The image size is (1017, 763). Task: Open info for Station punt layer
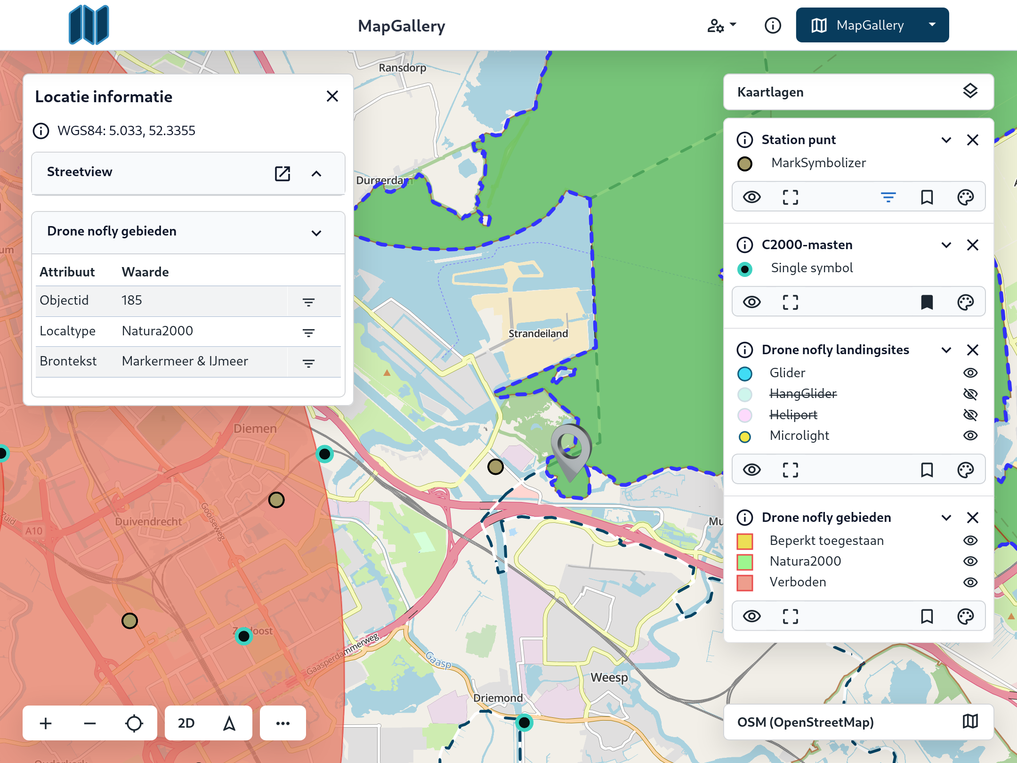(745, 140)
